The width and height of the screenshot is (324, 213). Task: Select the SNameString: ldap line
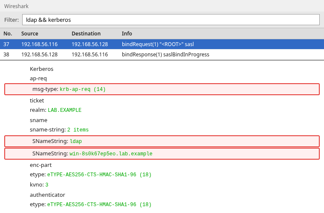point(162,141)
